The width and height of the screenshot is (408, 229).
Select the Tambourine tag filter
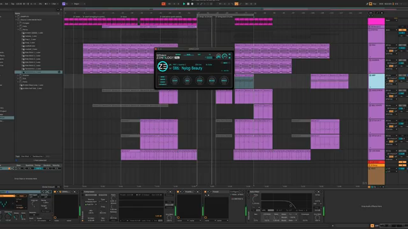(x=38, y=156)
